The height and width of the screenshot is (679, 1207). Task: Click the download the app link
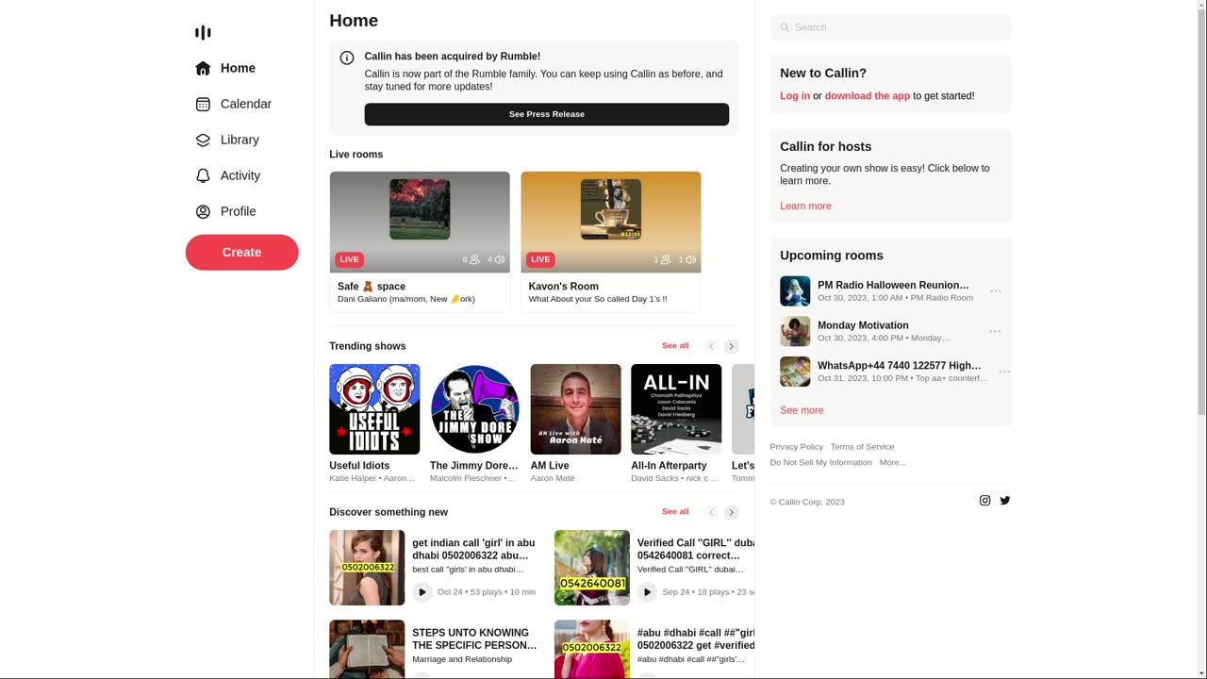point(868,96)
